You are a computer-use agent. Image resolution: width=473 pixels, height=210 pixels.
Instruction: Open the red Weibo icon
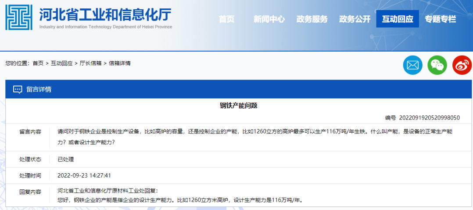(462, 65)
